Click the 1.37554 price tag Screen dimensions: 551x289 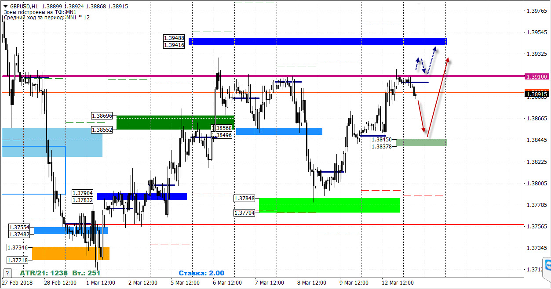pyautogui.click(x=19, y=228)
